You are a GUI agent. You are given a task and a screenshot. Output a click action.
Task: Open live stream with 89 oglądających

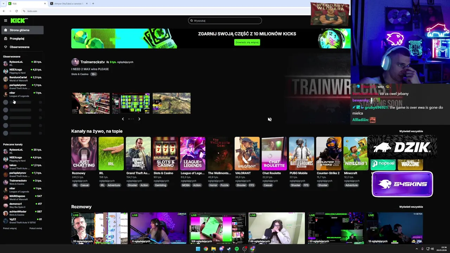point(276,228)
